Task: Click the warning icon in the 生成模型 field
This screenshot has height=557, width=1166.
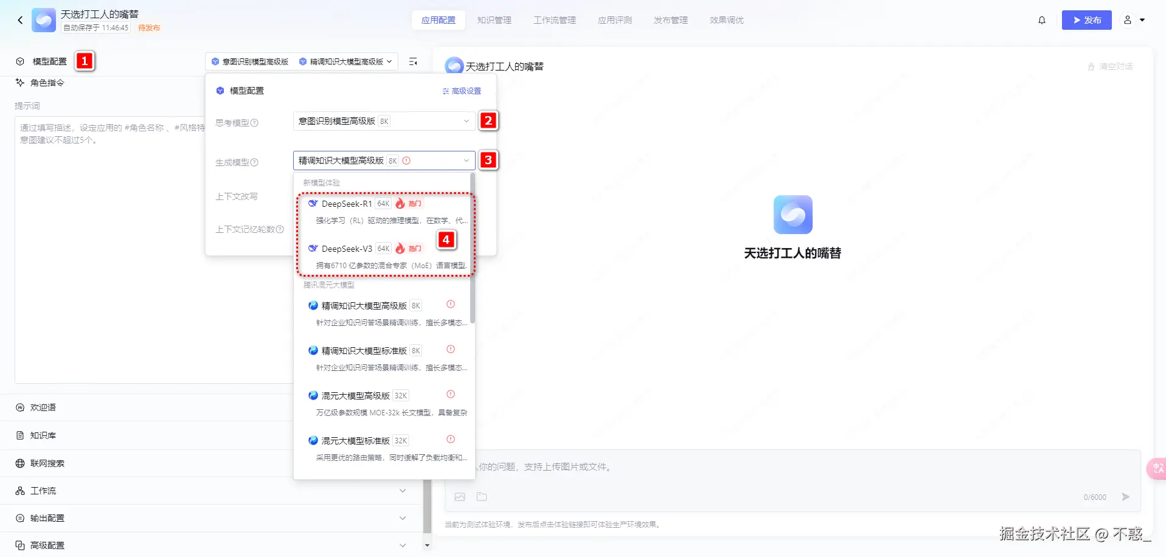Action: (x=406, y=161)
